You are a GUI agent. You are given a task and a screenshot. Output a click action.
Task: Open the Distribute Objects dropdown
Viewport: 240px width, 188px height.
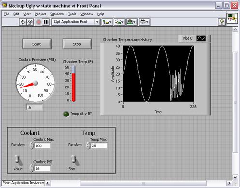click(119, 22)
